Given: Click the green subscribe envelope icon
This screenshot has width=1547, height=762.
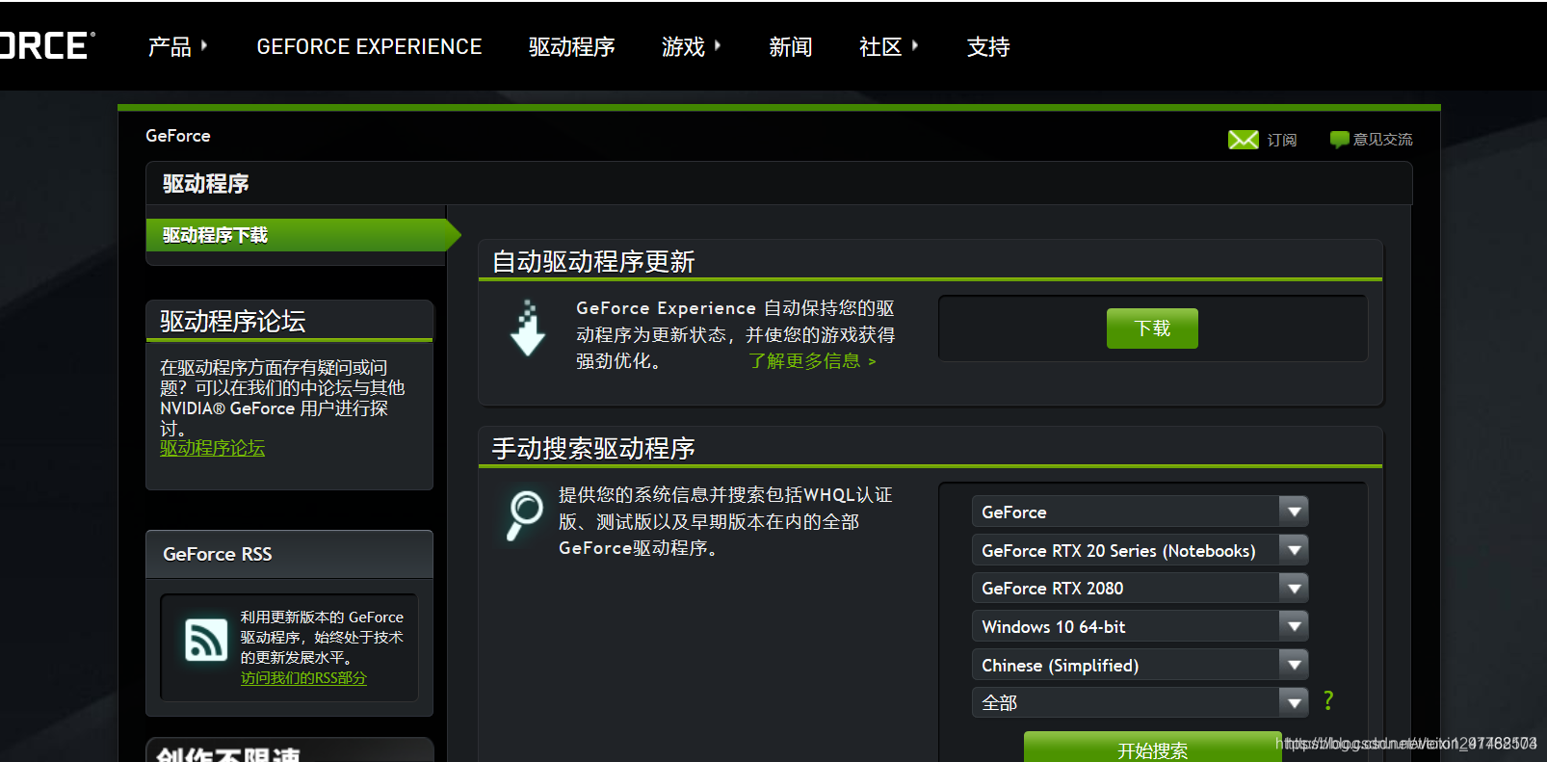Looking at the screenshot, I should point(1243,140).
